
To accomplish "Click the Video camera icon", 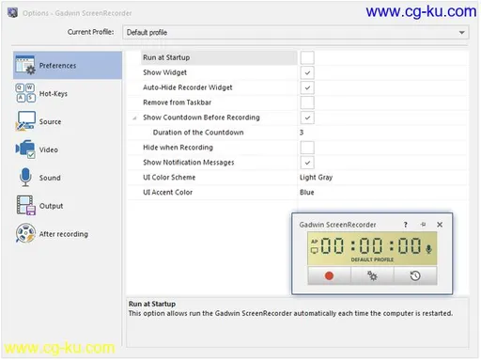I will (25, 149).
